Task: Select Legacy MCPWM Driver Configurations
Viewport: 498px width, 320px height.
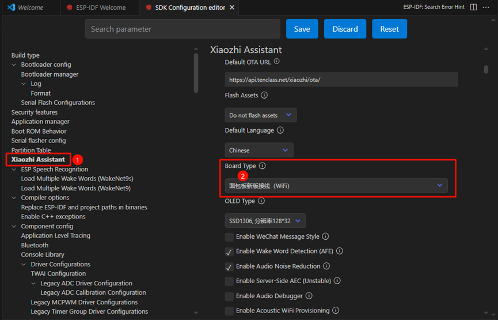Action: (84, 302)
